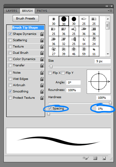Image resolution: width=116 pixels, height=167 pixels.
Task: Select the soft round 30 brush thumbnail
Action: coord(54,21)
